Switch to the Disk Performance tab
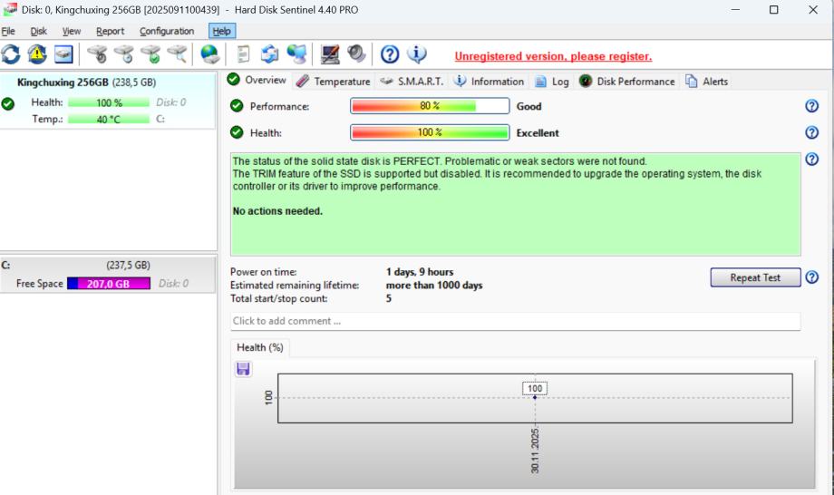 [627, 82]
